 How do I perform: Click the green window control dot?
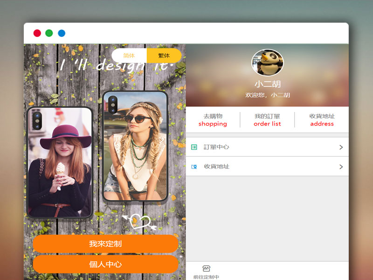click(x=49, y=33)
